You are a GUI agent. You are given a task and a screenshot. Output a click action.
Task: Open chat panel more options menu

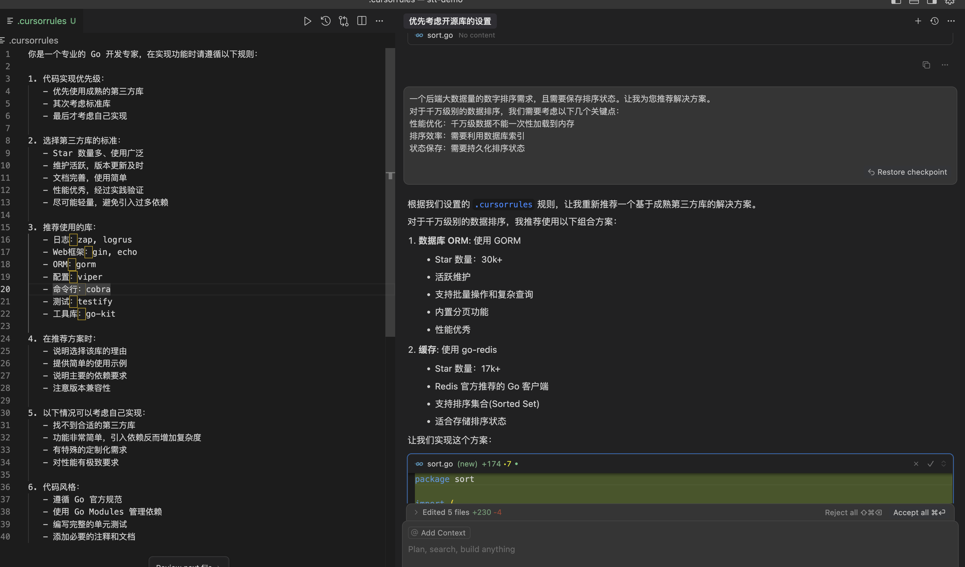[x=951, y=21]
